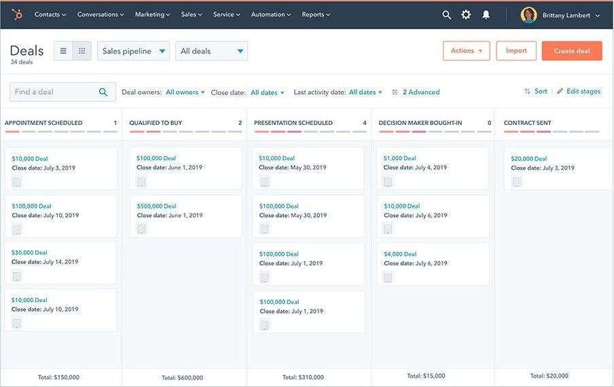Expand the All deals dropdown
Screen dimensions: 614x387
(x=211, y=51)
